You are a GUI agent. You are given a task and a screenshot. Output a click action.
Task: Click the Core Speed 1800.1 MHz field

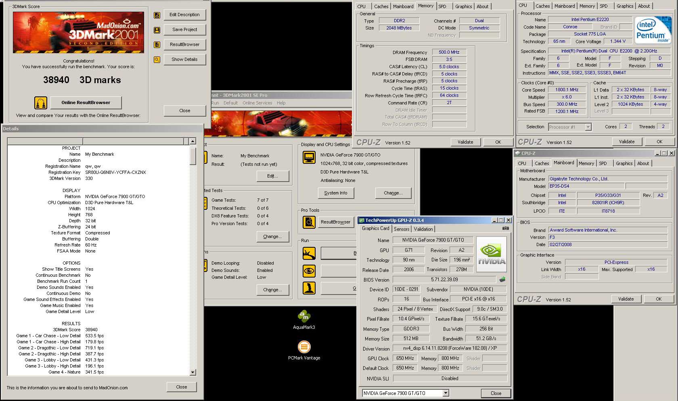pos(567,90)
